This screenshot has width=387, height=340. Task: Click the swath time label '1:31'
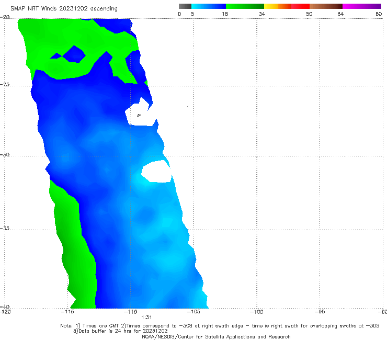click(x=146, y=318)
